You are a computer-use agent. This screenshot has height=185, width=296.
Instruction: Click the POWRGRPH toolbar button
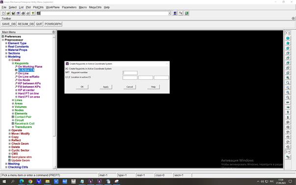point(53,24)
